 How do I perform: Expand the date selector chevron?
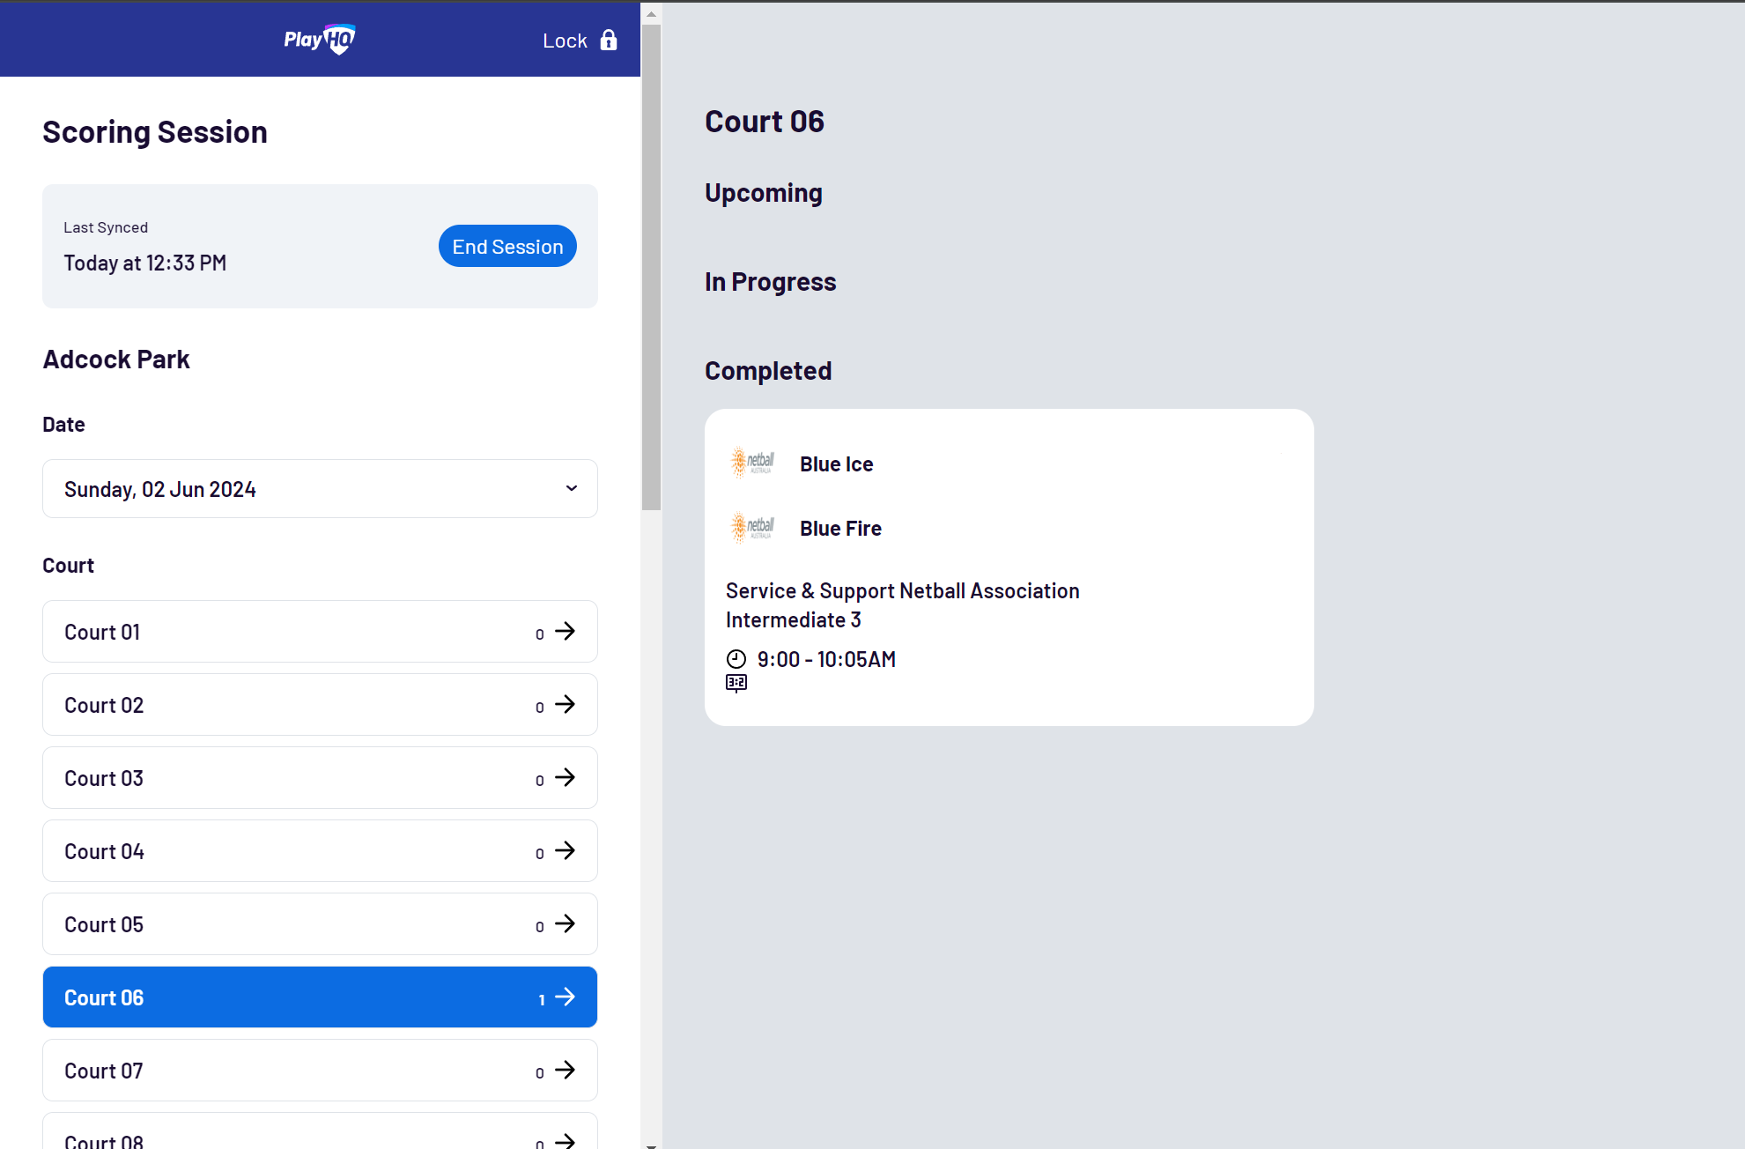[571, 488]
